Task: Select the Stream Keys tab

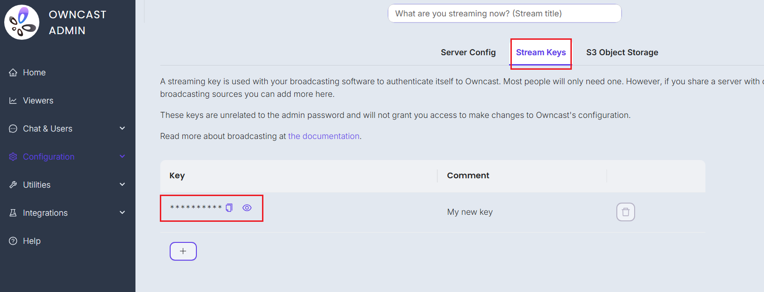Action: tap(541, 52)
